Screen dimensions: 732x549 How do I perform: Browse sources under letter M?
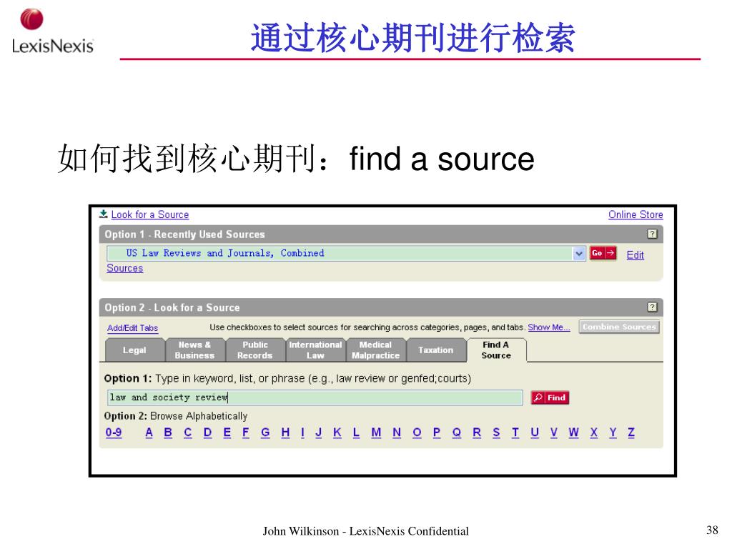tap(376, 432)
